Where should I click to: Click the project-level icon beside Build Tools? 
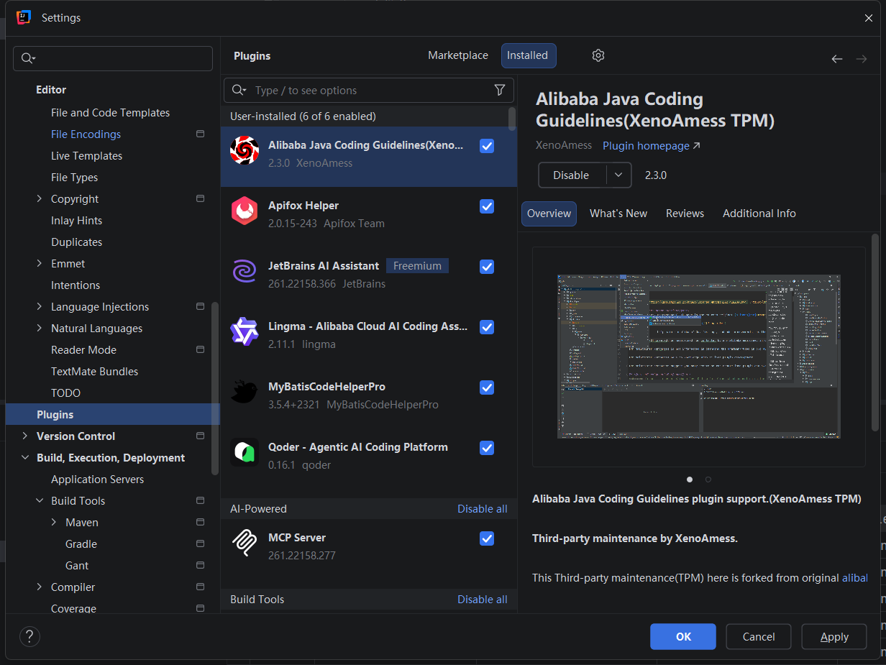coord(200,500)
